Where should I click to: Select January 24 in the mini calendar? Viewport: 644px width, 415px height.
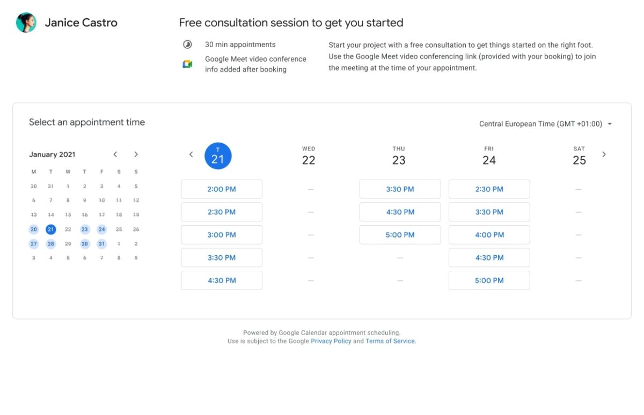101,229
